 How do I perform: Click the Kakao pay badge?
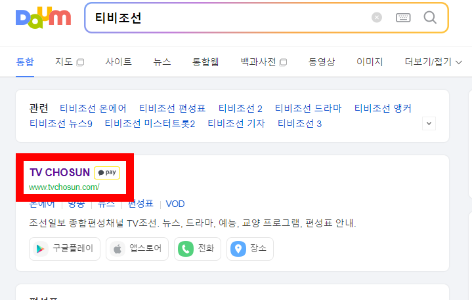click(x=107, y=173)
